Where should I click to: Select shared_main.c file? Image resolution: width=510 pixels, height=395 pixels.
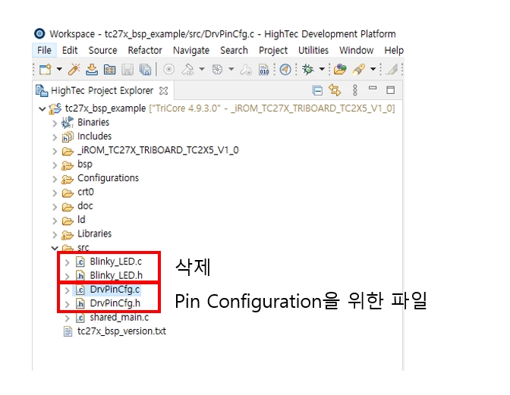(119, 318)
